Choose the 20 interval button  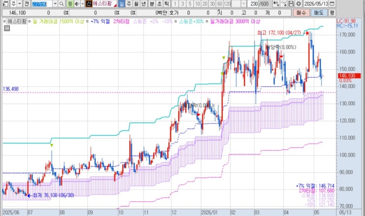(x=205, y=4)
